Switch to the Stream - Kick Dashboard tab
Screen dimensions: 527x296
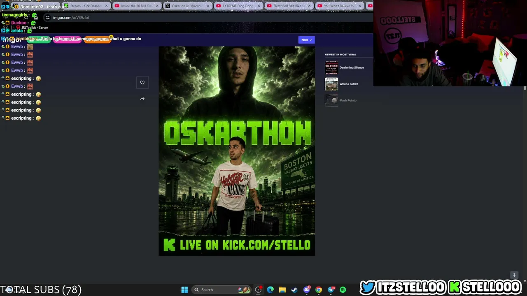click(86, 6)
